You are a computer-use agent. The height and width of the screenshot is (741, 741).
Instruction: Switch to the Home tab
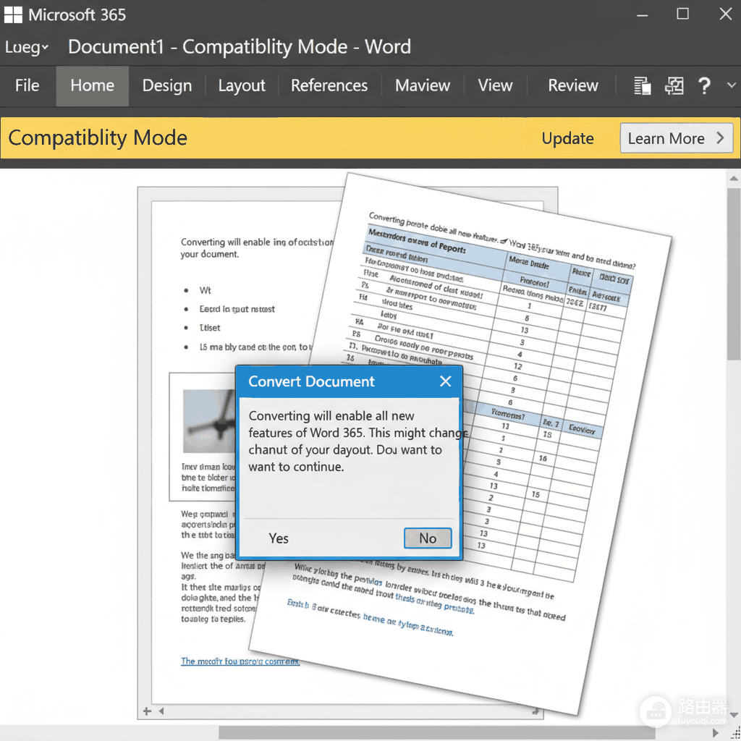[92, 85]
